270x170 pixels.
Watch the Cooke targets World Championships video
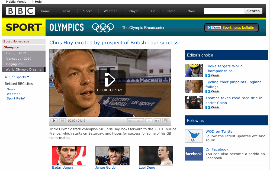pos(213,76)
